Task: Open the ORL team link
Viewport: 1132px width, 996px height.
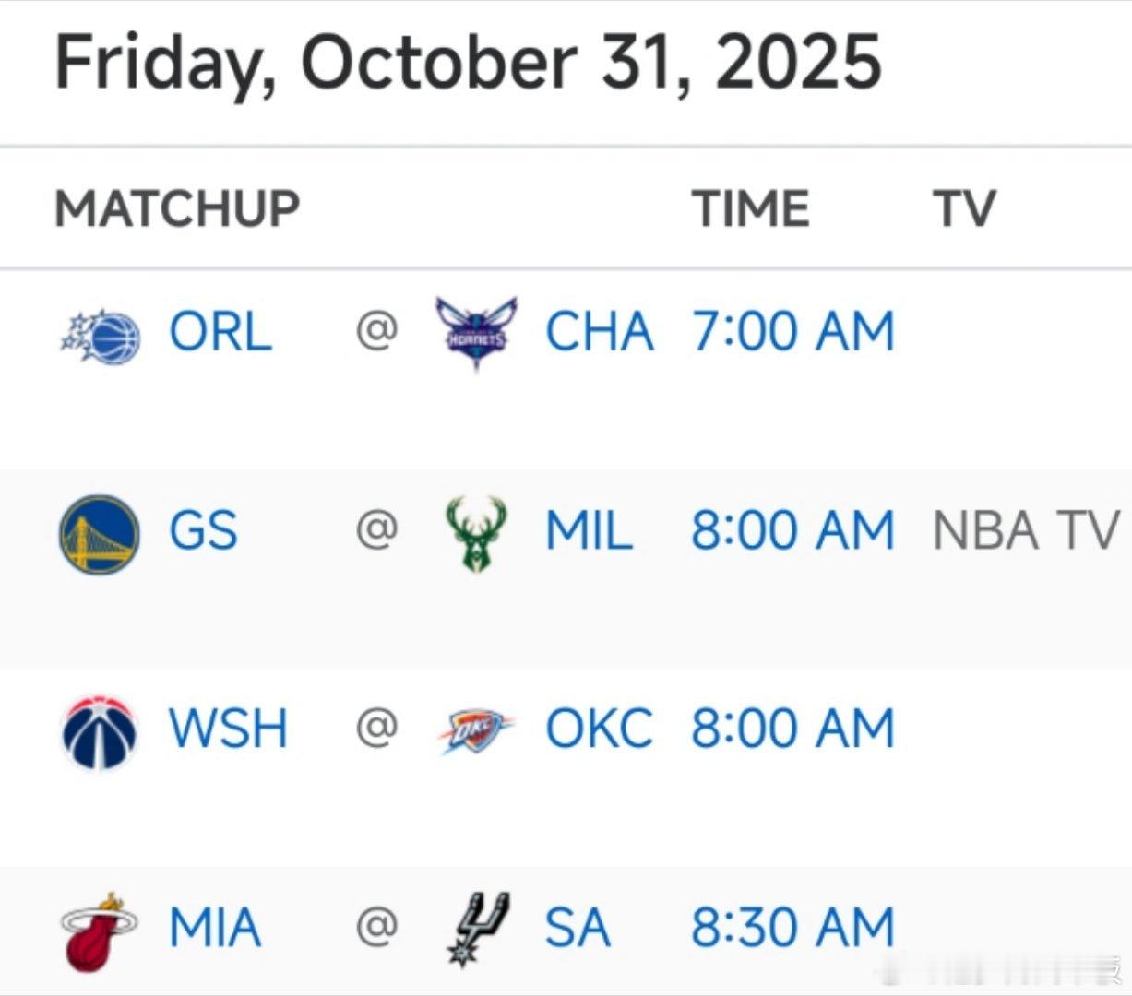Action: pyautogui.click(x=220, y=332)
